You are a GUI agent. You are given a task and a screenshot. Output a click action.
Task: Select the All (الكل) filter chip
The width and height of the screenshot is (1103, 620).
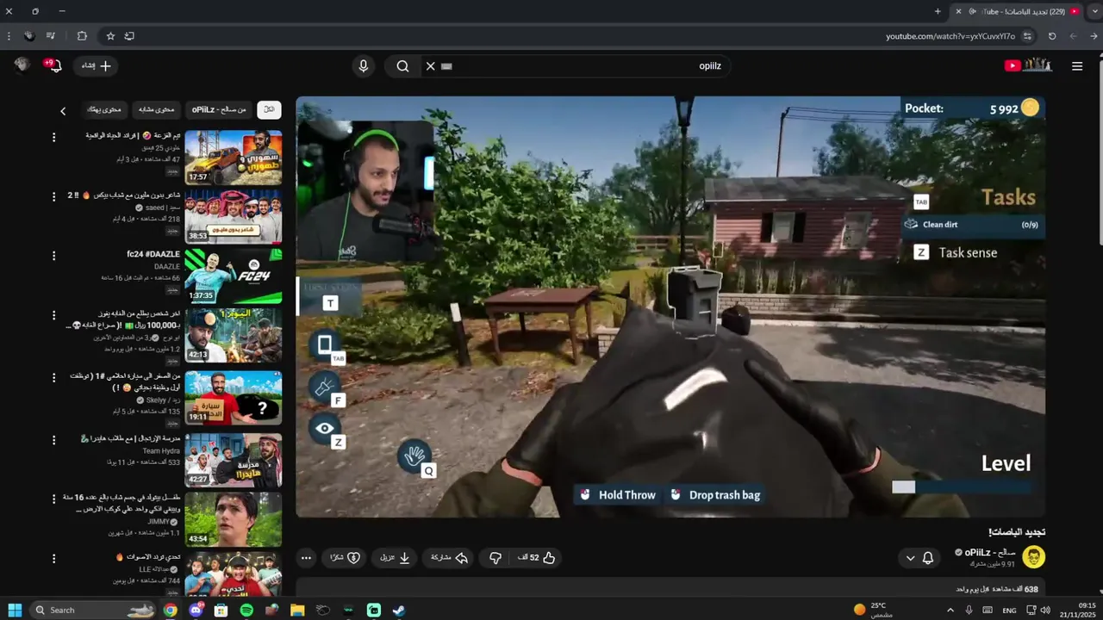pyautogui.click(x=269, y=109)
